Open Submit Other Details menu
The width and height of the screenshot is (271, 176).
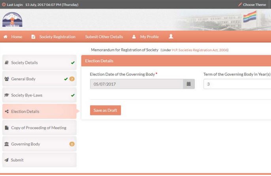pos(104,37)
